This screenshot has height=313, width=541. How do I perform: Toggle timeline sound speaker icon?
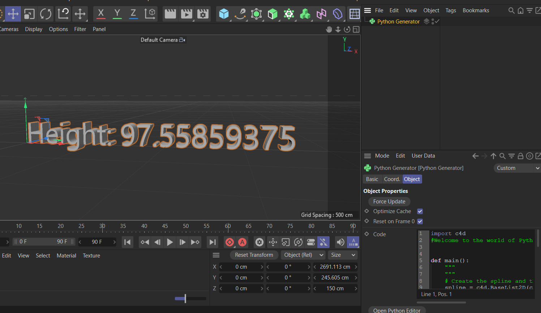(340, 242)
